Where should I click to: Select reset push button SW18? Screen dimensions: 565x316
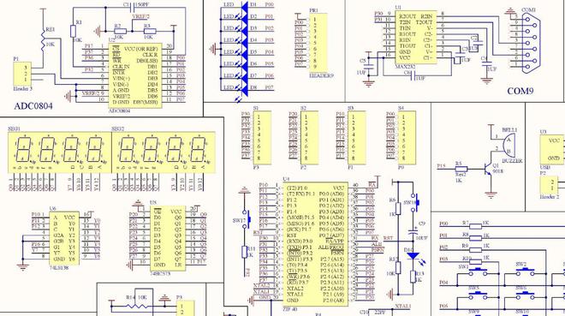pos(414,202)
